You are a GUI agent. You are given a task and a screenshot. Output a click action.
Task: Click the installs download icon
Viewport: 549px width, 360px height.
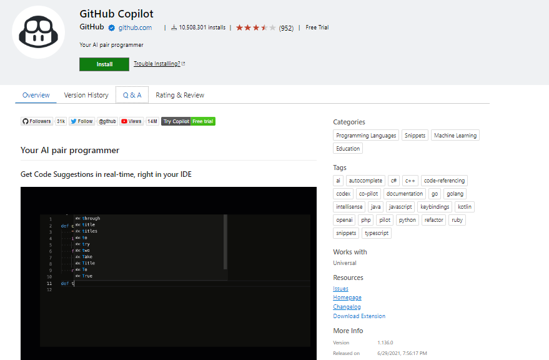pos(174,27)
